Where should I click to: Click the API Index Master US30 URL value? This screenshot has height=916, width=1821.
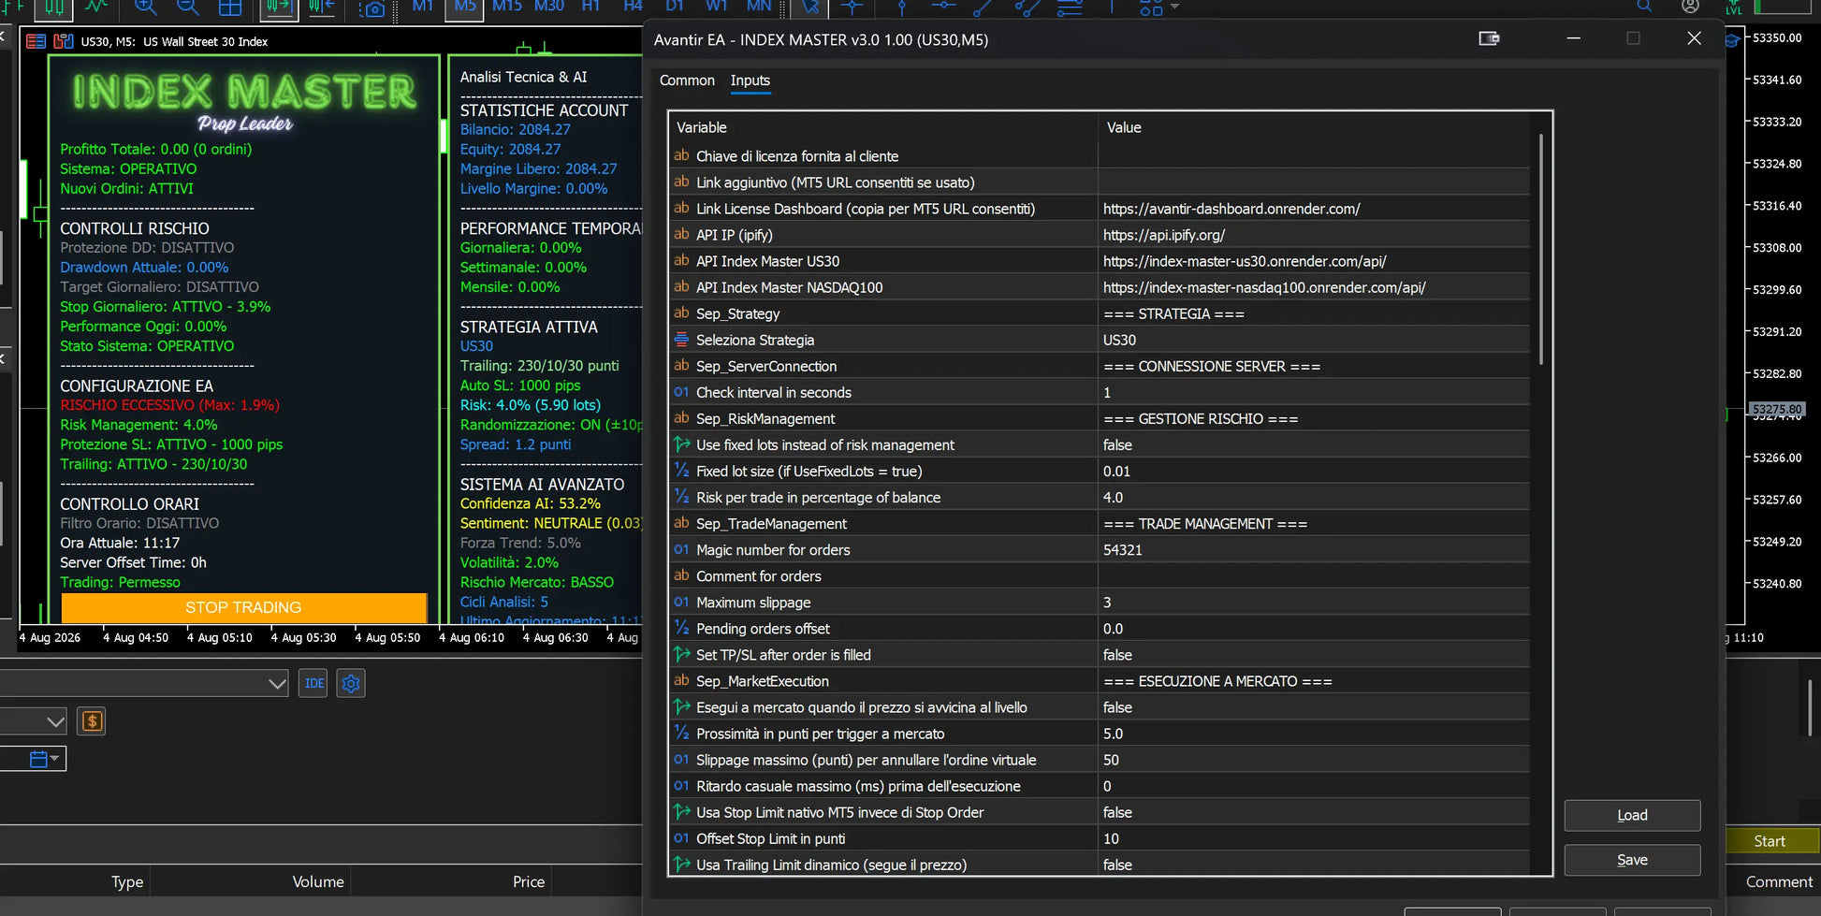[x=1314, y=262]
